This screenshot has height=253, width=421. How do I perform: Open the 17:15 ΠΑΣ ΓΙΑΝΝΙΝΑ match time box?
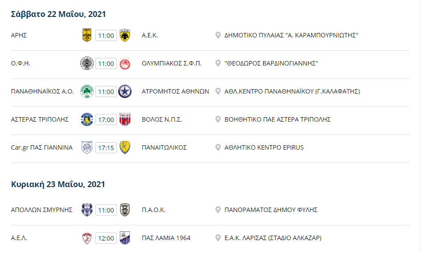pos(106,147)
